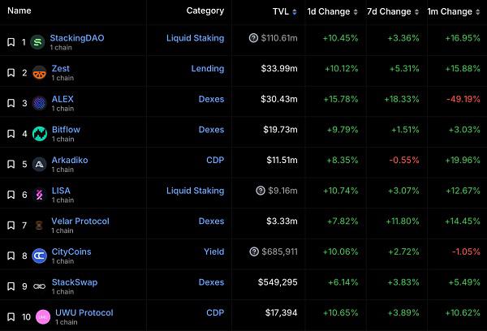This screenshot has width=487, height=331.
Task: Bookmark the StackingDAO row
Action: click(x=11, y=42)
